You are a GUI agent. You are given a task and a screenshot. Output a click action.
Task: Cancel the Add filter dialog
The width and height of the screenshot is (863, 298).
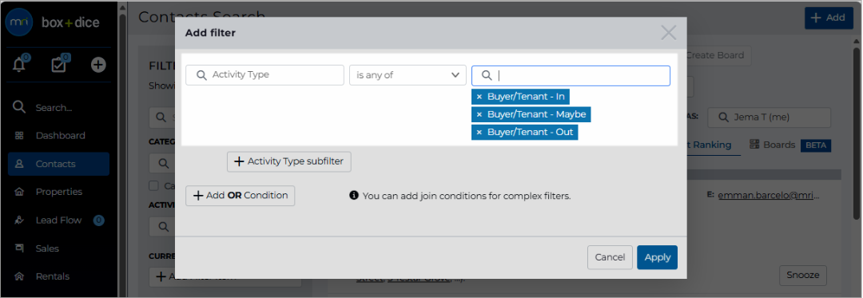610,257
